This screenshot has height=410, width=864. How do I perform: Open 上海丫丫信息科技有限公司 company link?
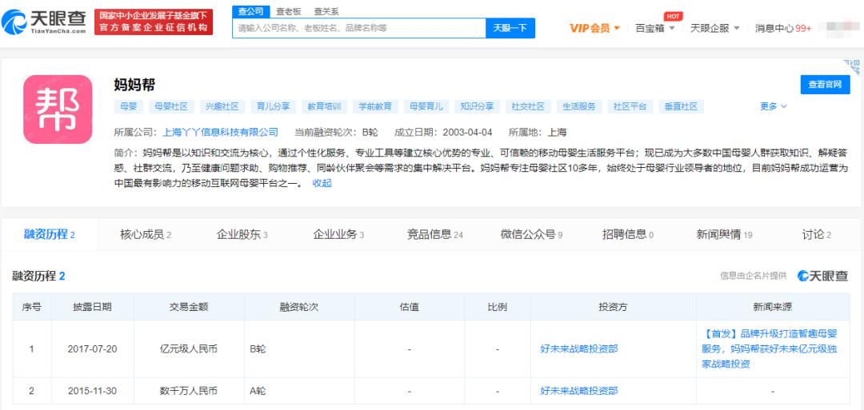pos(221,132)
